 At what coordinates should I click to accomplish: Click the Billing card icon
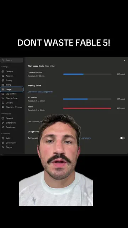click(3, 85)
